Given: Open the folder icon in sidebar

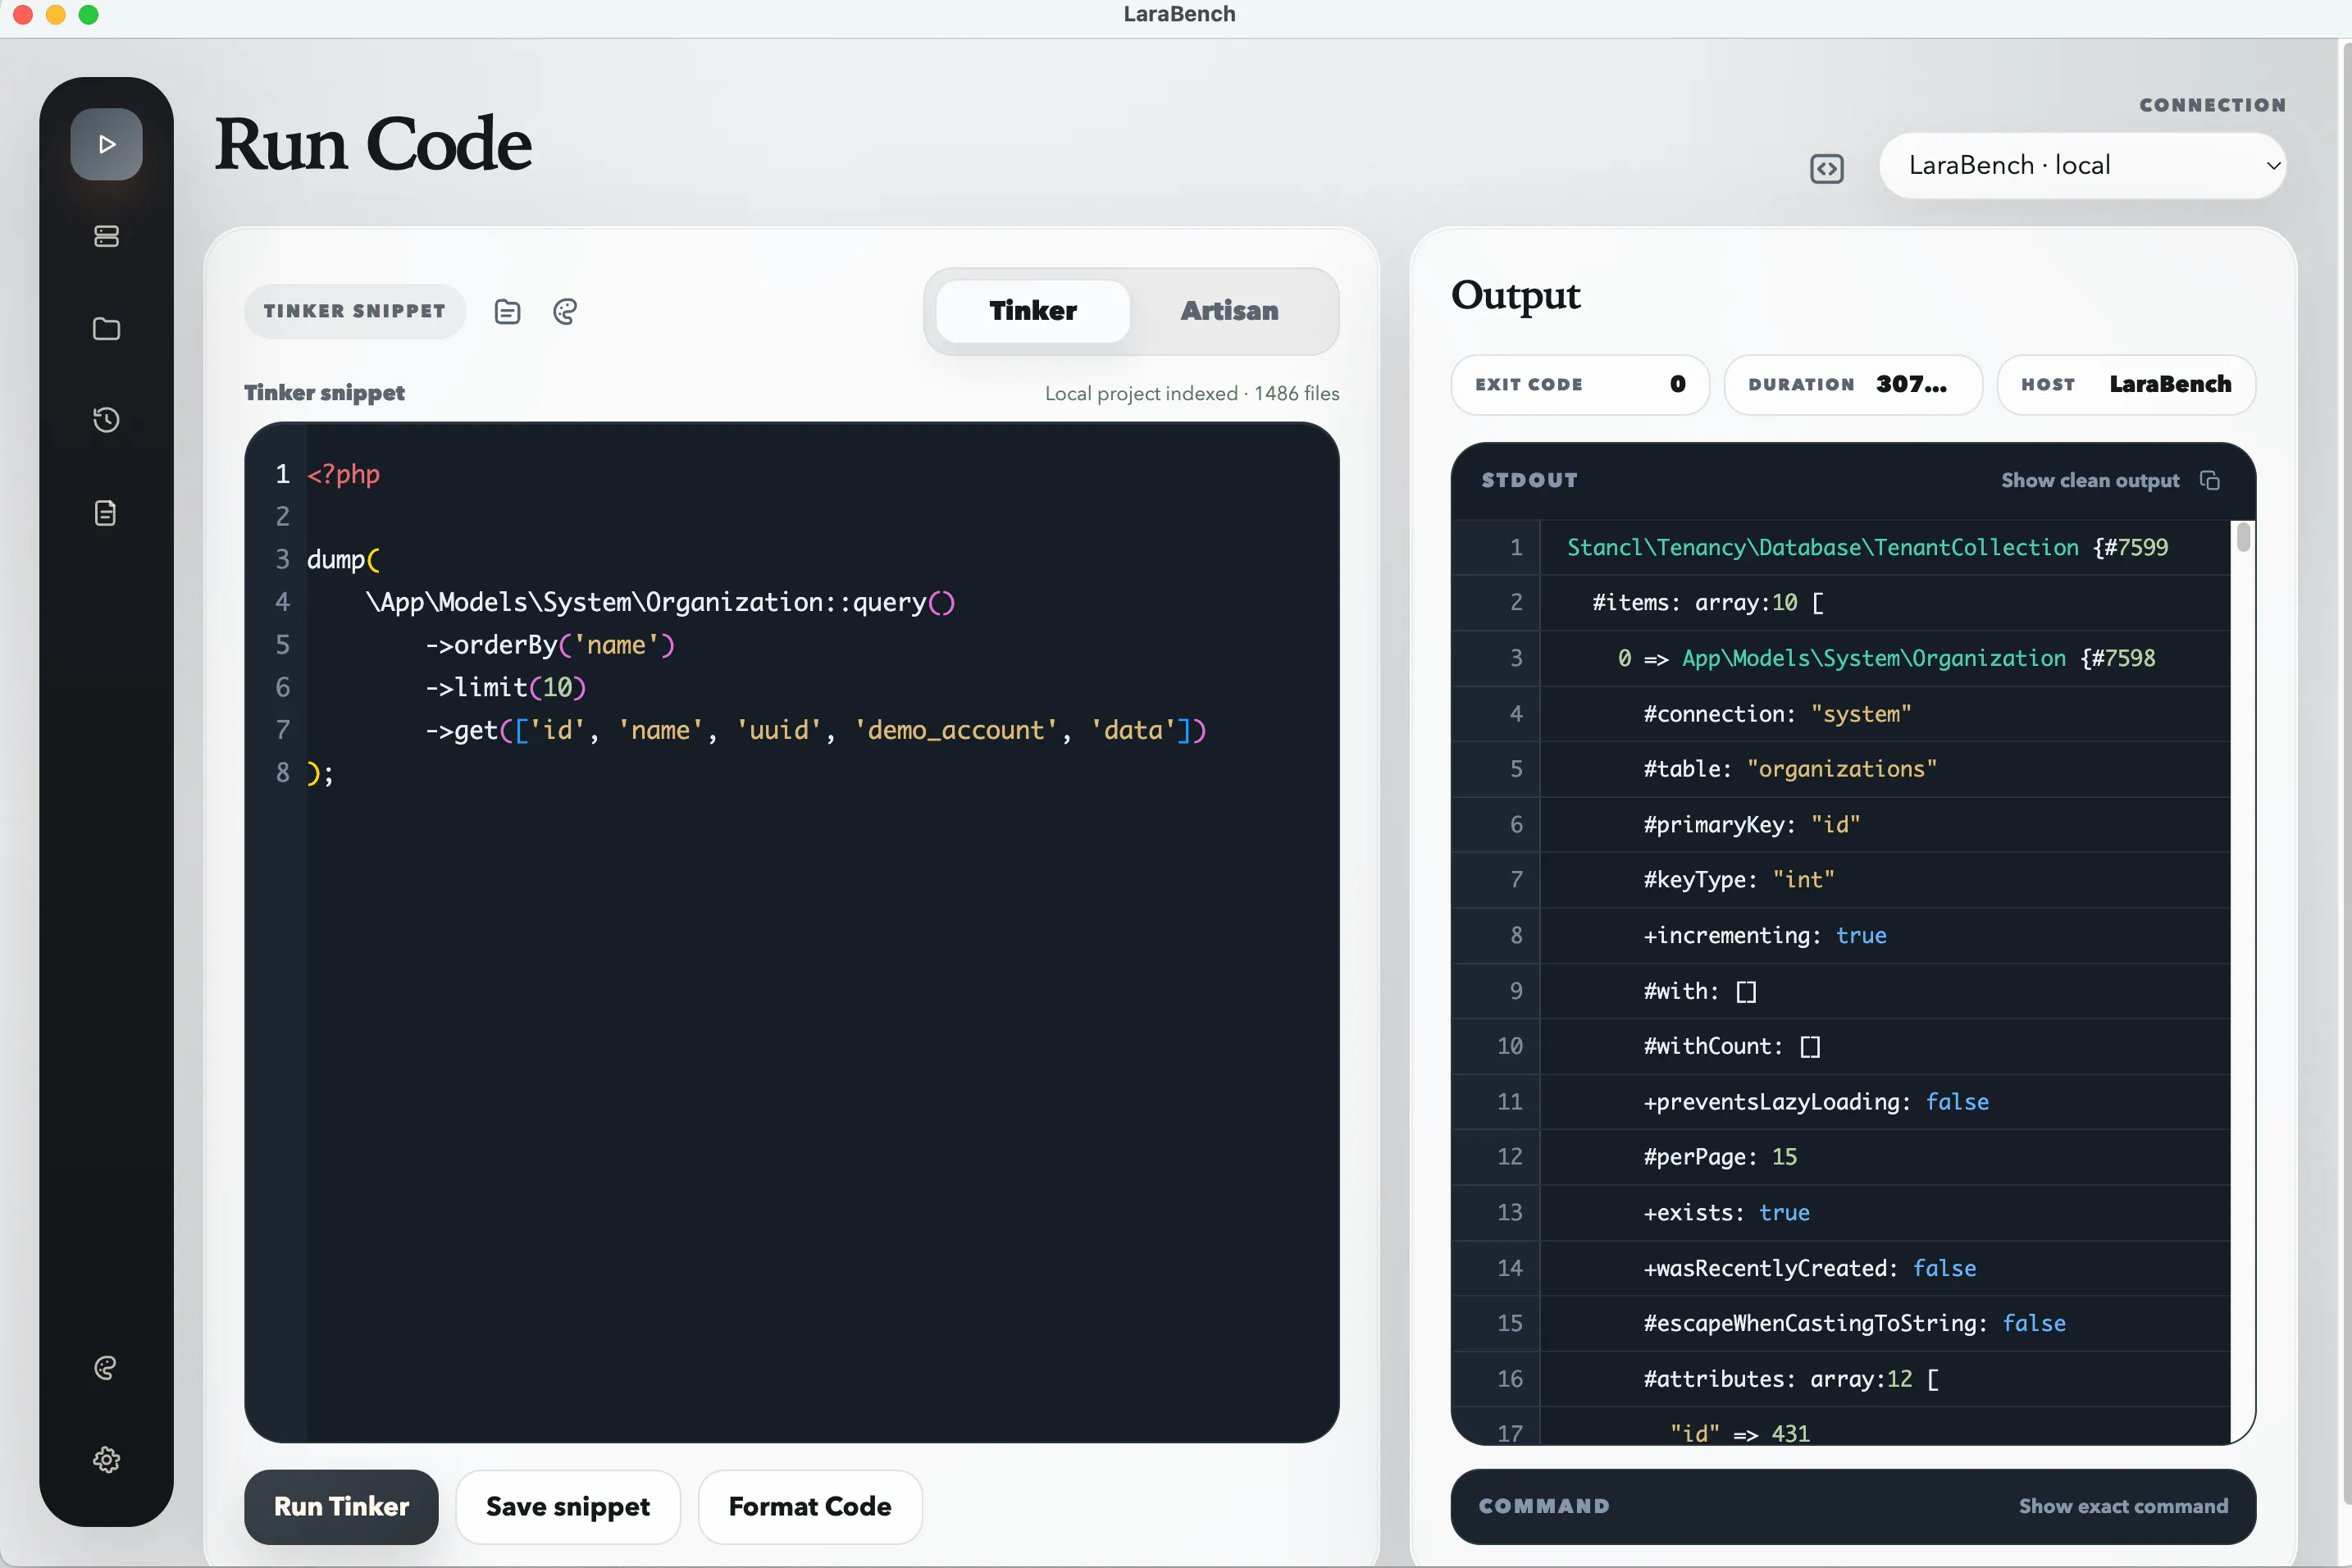Looking at the screenshot, I should tap(106, 328).
